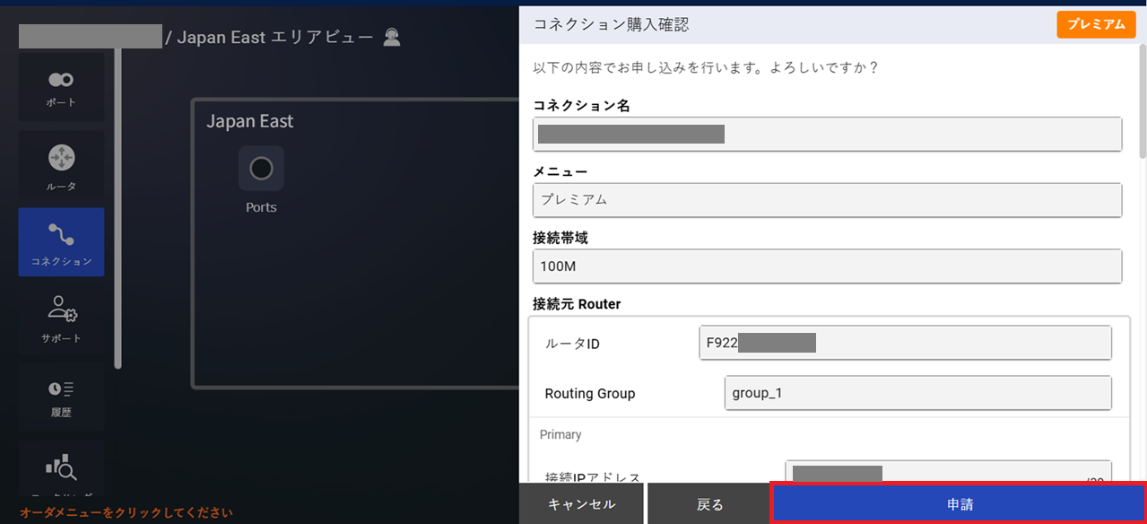1147x524 pixels.
Task: Click the Primary section label
Action: (x=560, y=434)
